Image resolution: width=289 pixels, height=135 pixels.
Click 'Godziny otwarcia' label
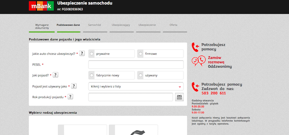(203, 100)
